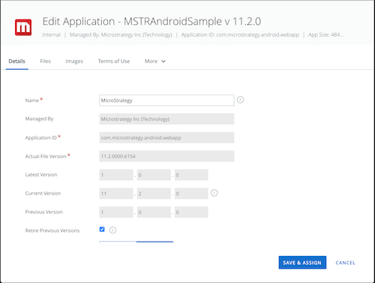Click Latest Version first number box
375x283 pixels.
tap(116, 175)
